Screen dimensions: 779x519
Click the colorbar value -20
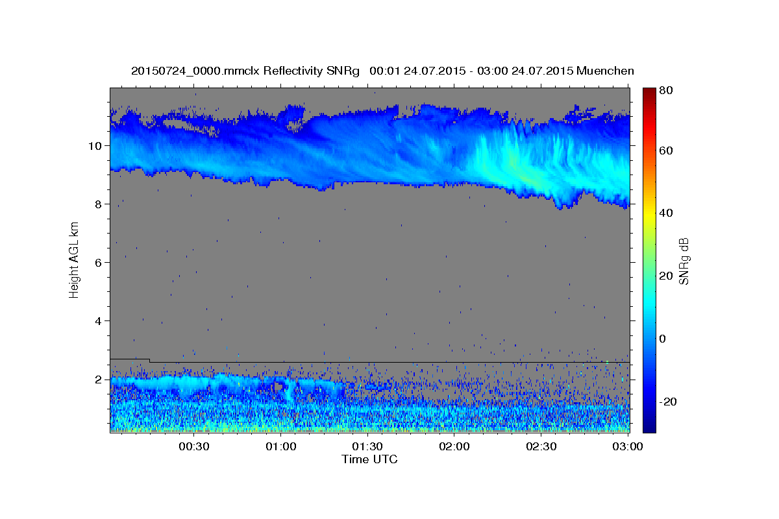click(x=669, y=402)
